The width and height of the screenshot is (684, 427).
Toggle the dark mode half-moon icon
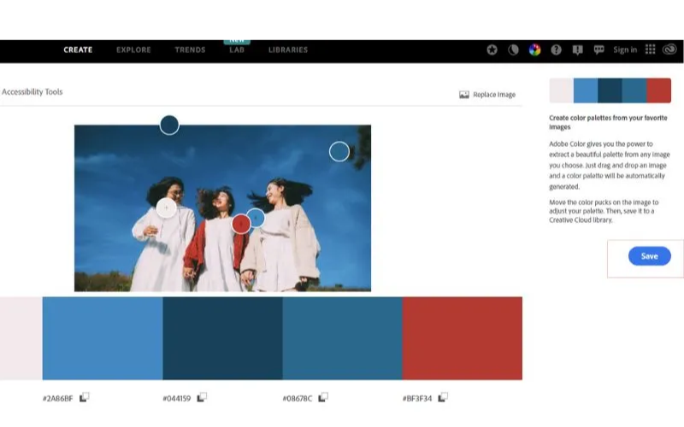click(x=513, y=50)
